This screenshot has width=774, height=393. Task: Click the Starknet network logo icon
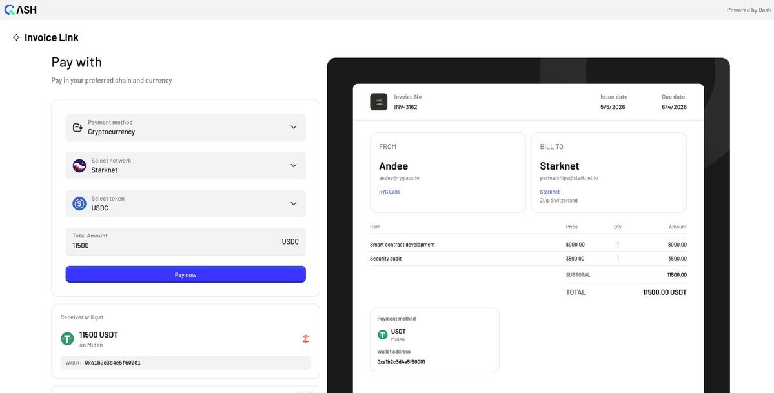point(79,166)
